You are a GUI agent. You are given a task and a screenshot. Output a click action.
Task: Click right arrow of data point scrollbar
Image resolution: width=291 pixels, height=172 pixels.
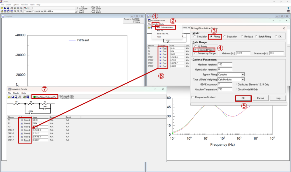click(x=76, y=8)
